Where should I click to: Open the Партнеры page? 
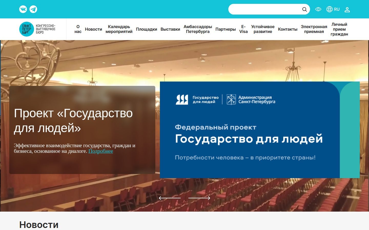tap(225, 29)
